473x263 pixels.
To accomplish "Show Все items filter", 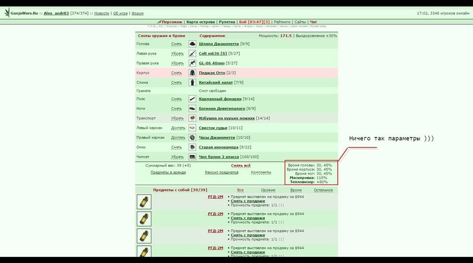I will pyautogui.click(x=240, y=190).
